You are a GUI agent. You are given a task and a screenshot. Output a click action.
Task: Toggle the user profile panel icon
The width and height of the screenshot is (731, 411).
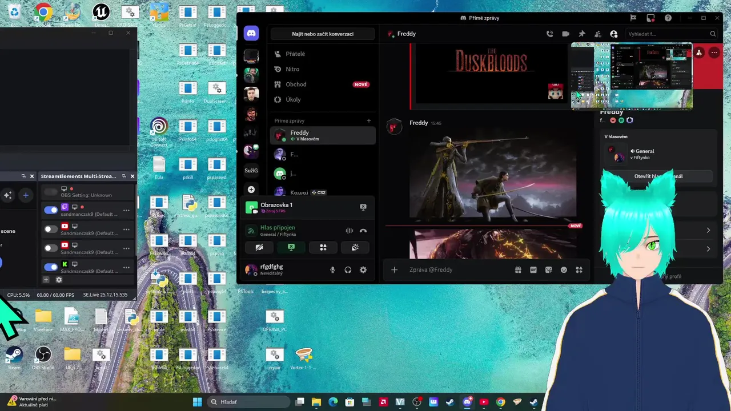pos(613,34)
